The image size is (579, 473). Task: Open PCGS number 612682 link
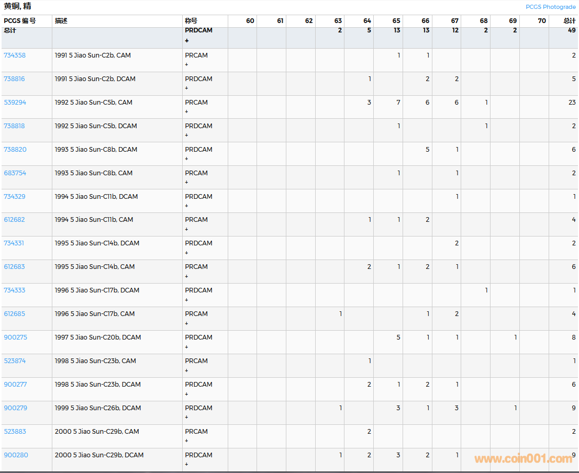point(15,220)
